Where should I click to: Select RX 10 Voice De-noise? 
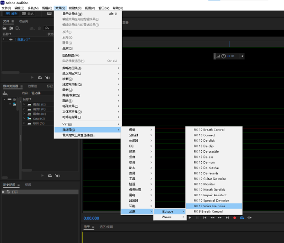(x=209, y=206)
